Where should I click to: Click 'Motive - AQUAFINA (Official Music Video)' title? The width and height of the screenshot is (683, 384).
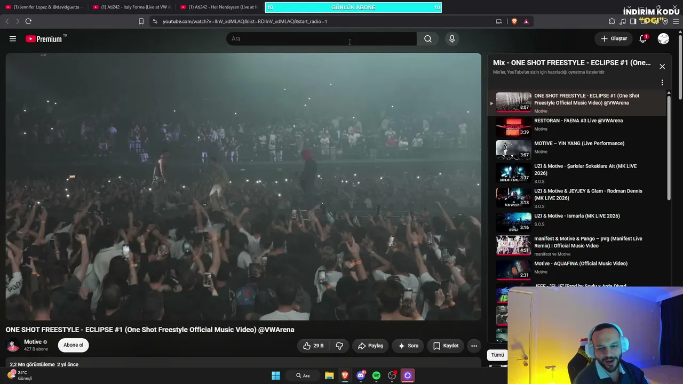(x=581, y=263)
